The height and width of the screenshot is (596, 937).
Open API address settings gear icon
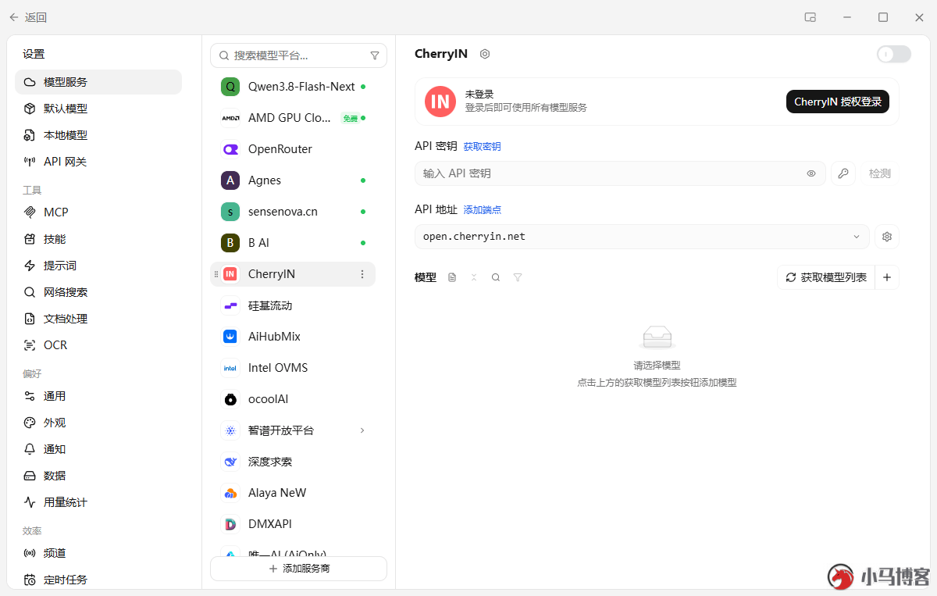pos(887,237)
